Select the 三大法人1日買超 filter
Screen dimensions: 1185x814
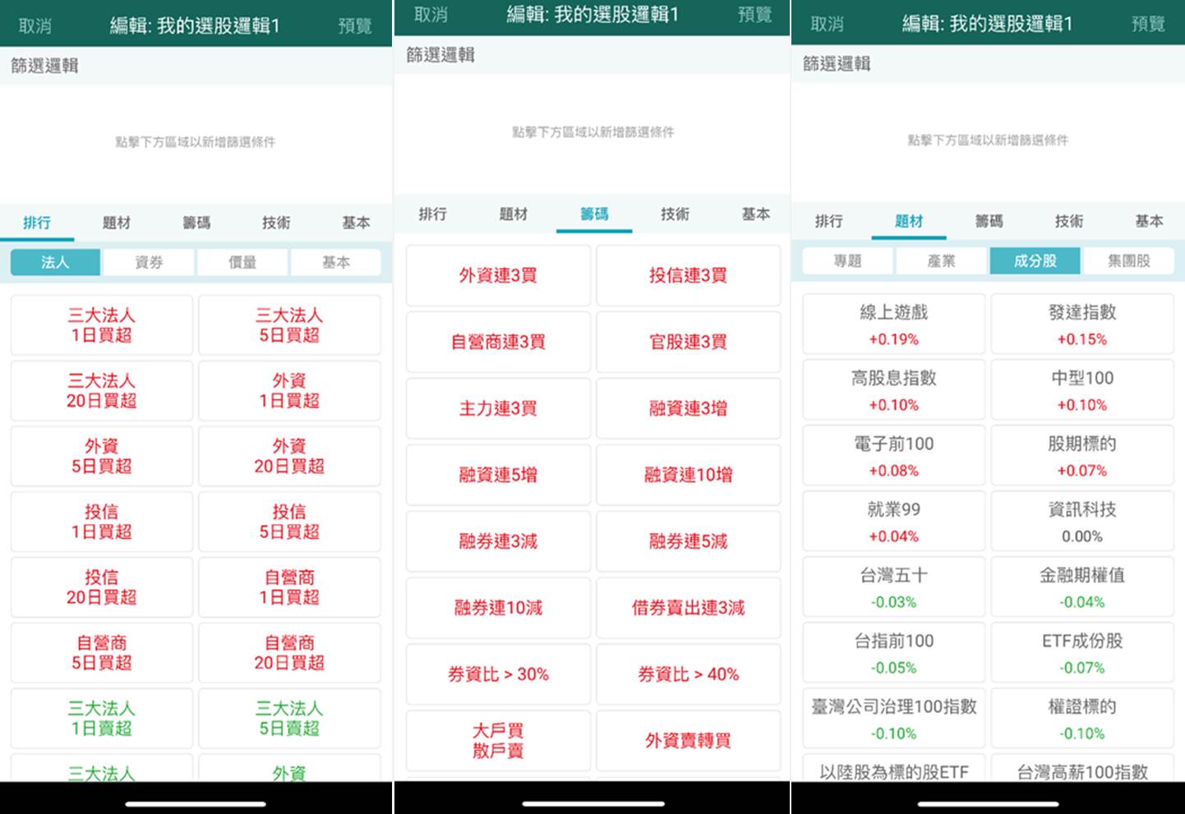pos(100,324)
